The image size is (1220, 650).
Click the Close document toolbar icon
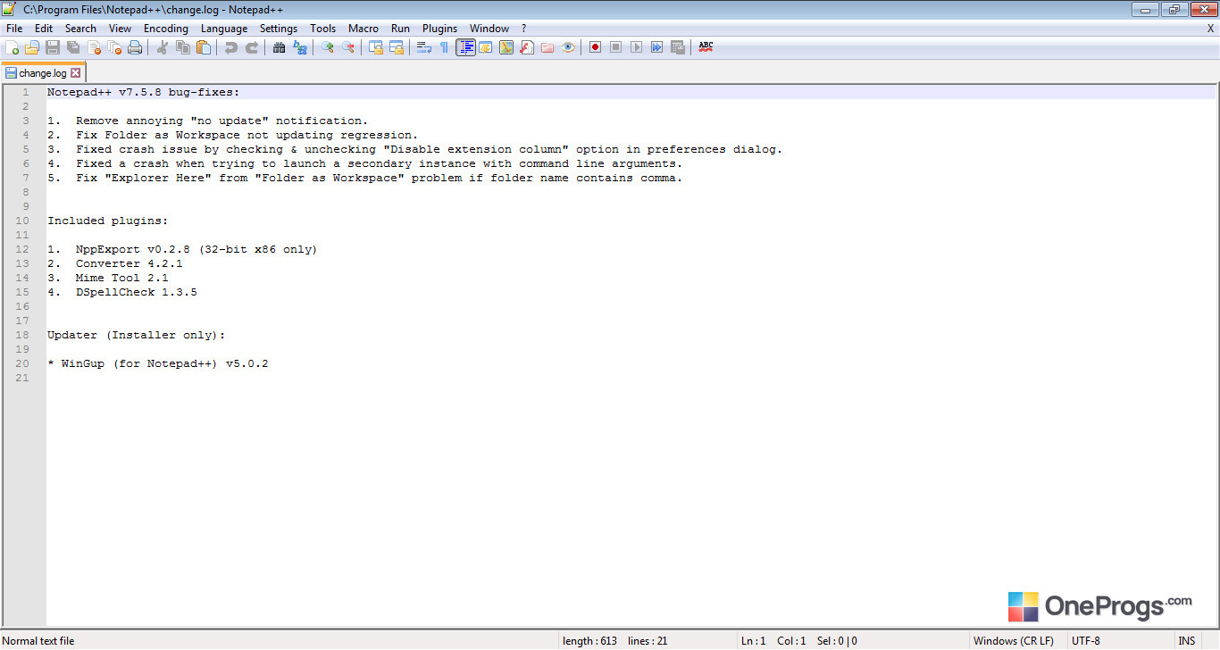[94, 47]
